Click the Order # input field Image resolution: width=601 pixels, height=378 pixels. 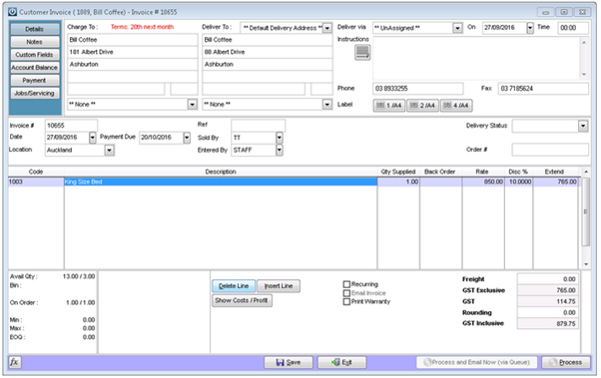(550, 150)
